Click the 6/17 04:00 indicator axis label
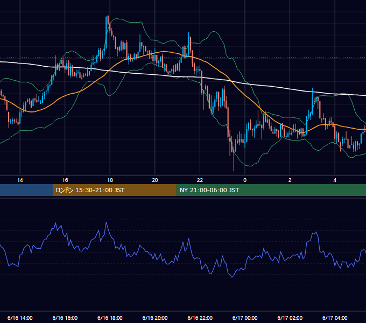This screenshot has height=323, width=366. point(335,318)
